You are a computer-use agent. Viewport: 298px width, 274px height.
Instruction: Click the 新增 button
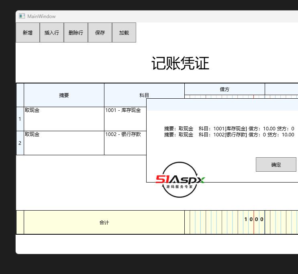(28, 32)
